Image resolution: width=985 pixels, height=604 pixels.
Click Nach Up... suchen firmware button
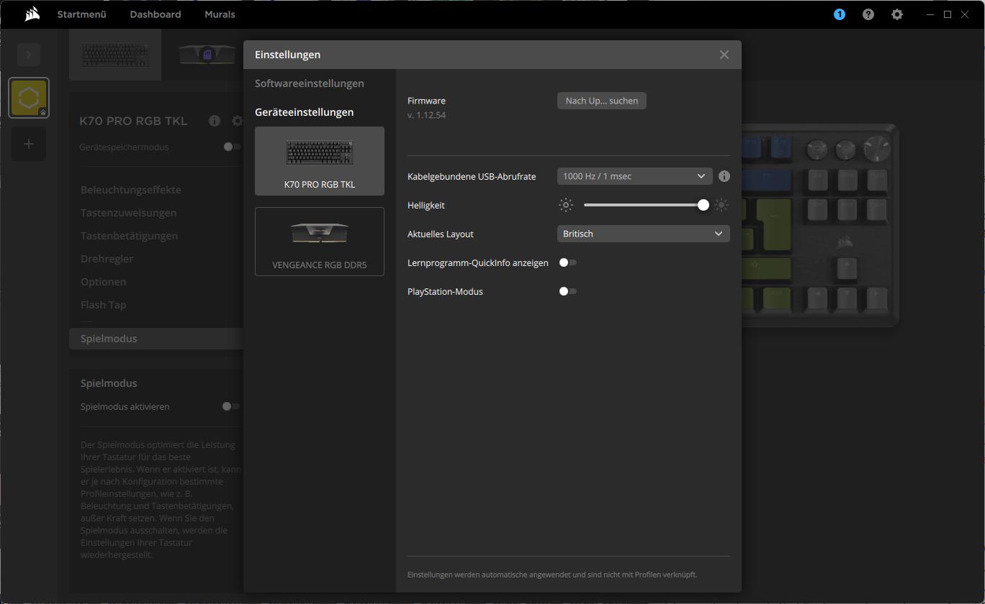pos(601,101)
